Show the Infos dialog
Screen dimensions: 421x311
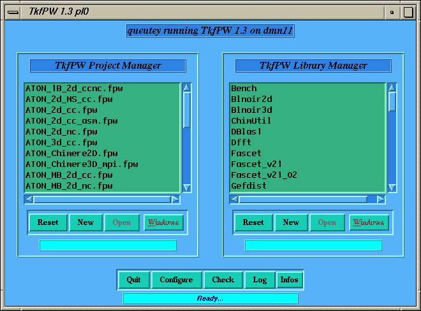coord(290,280)
